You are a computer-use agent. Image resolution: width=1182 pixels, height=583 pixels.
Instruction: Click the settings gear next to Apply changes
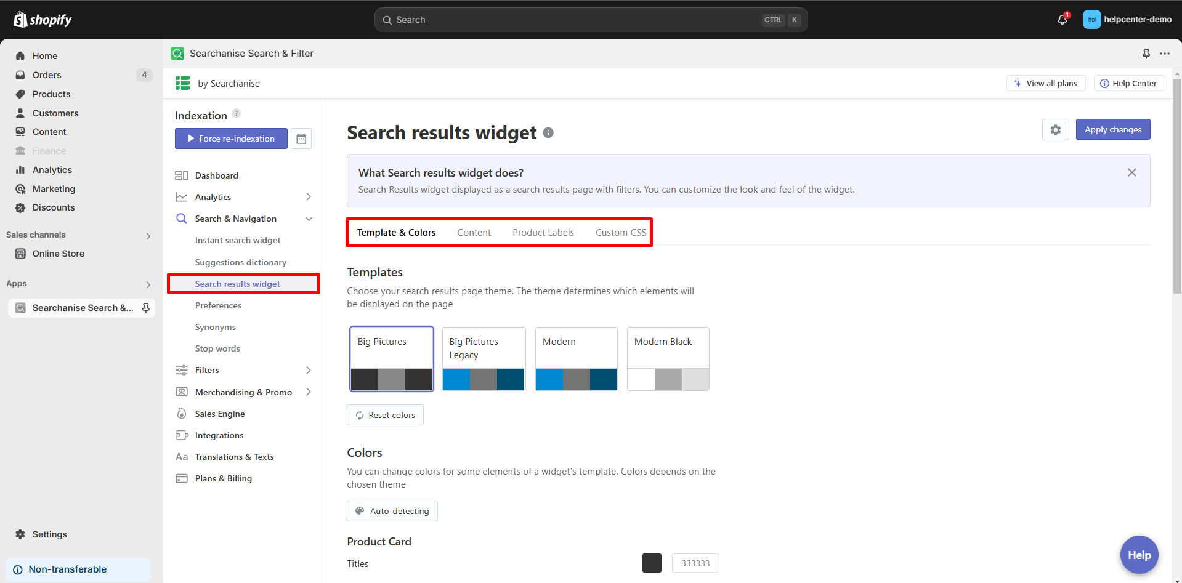[x=1055, y=129]
